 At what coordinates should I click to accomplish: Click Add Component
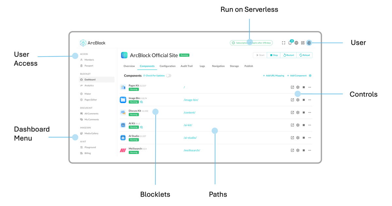click(x=297, y=76)
